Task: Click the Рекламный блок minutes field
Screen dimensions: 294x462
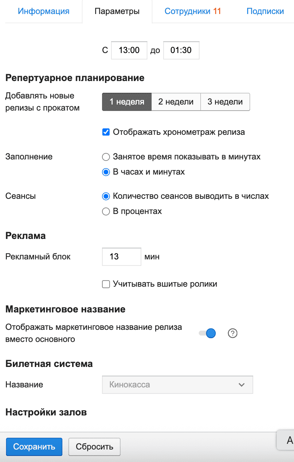Action: [121, 257]
